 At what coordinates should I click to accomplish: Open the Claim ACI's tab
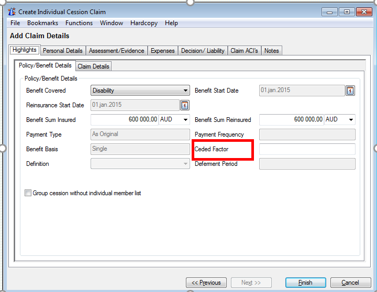(244, 51)
